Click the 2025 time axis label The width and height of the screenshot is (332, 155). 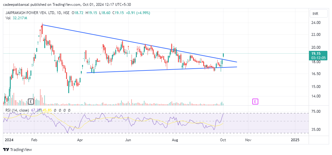pyautogui.click(x=295, y=140)
